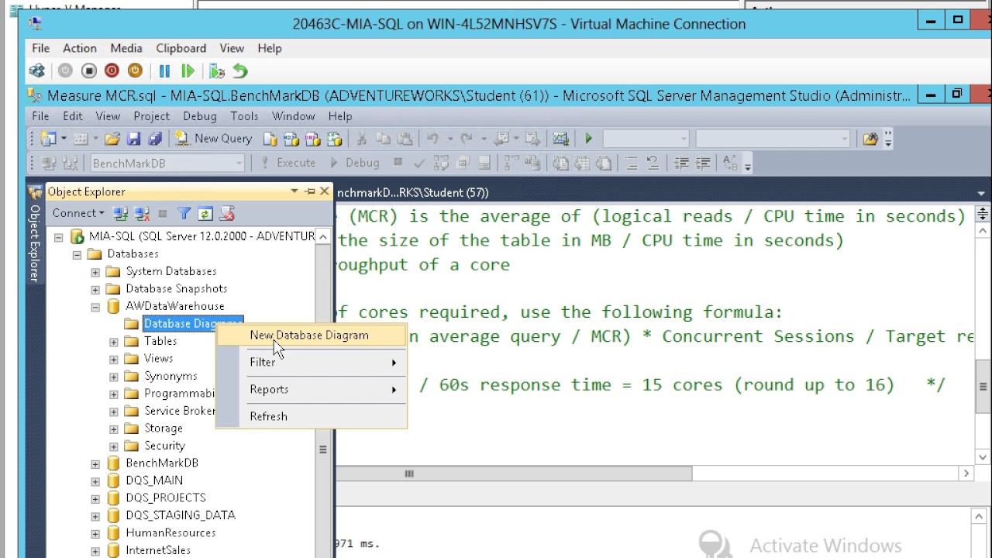
Task: Open the BenchMarkDB database dropdown
Action: pos(239,163)
